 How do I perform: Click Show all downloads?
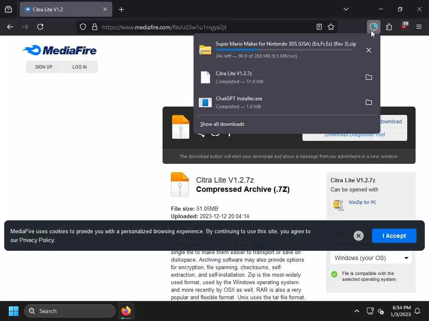222,124
